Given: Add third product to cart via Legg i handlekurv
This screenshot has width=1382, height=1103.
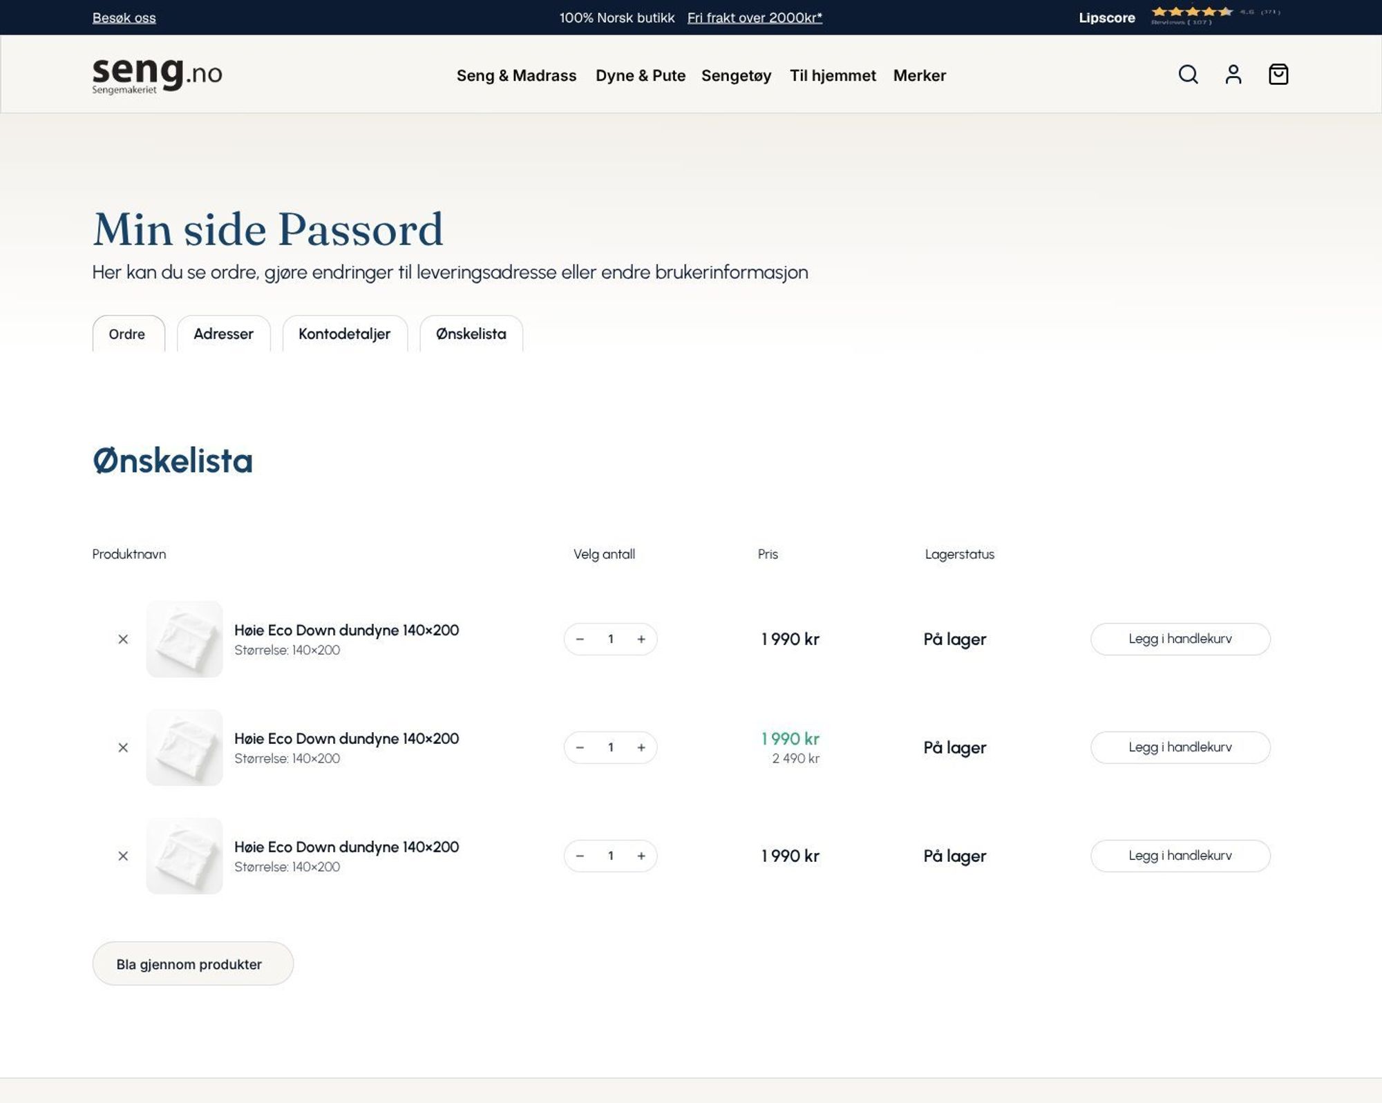Looking at the screenshot, I should tap(1180, 856).
